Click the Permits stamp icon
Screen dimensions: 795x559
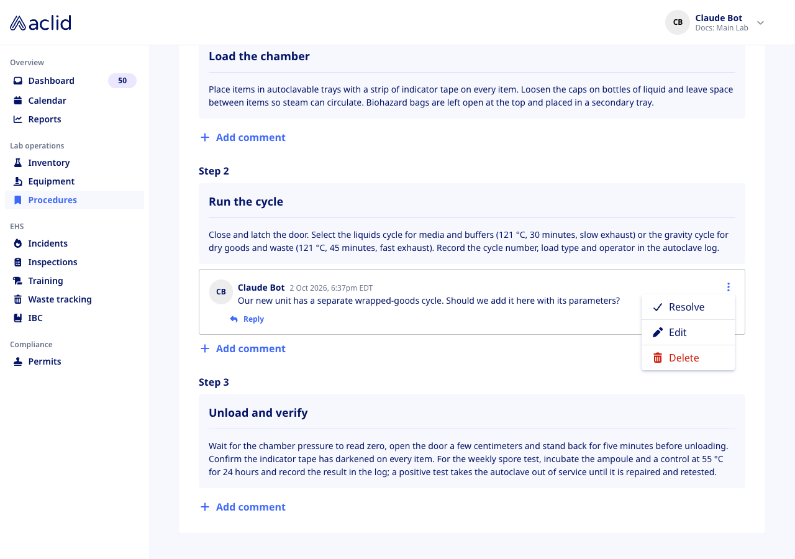pos(18,361)
